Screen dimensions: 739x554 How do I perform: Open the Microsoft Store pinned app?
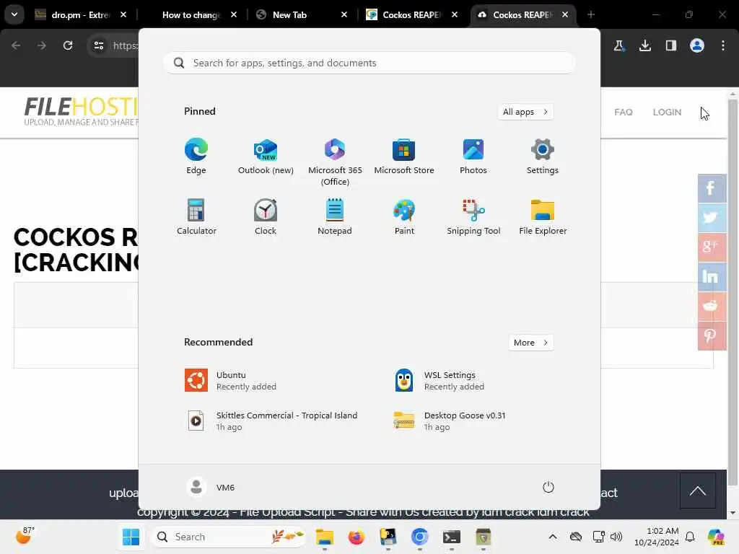click(404, 157)
